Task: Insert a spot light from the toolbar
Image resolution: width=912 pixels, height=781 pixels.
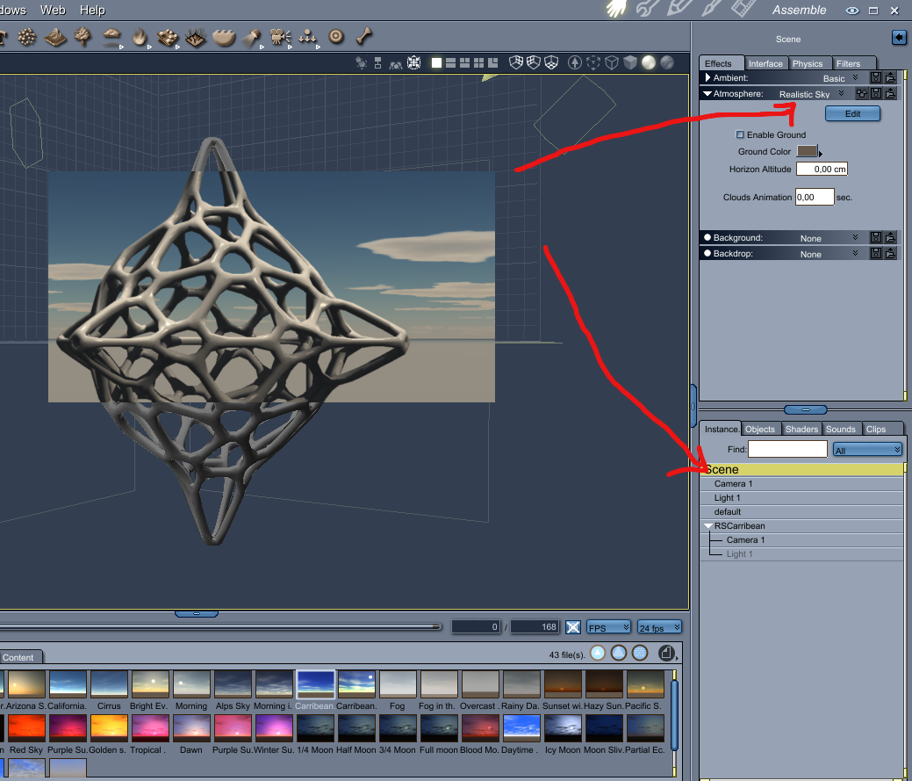Action: [x=251, y=38]
